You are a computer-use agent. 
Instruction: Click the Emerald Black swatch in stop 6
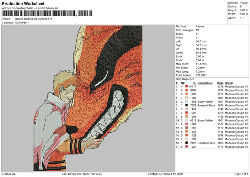pos(186,105)
